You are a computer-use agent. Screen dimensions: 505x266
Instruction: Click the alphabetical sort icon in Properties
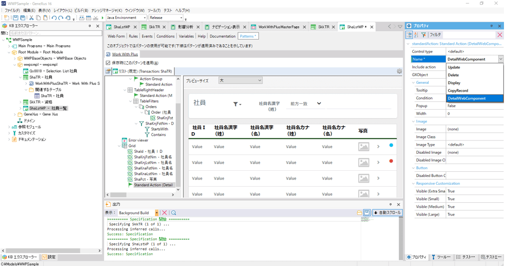(x=416, y=35)
